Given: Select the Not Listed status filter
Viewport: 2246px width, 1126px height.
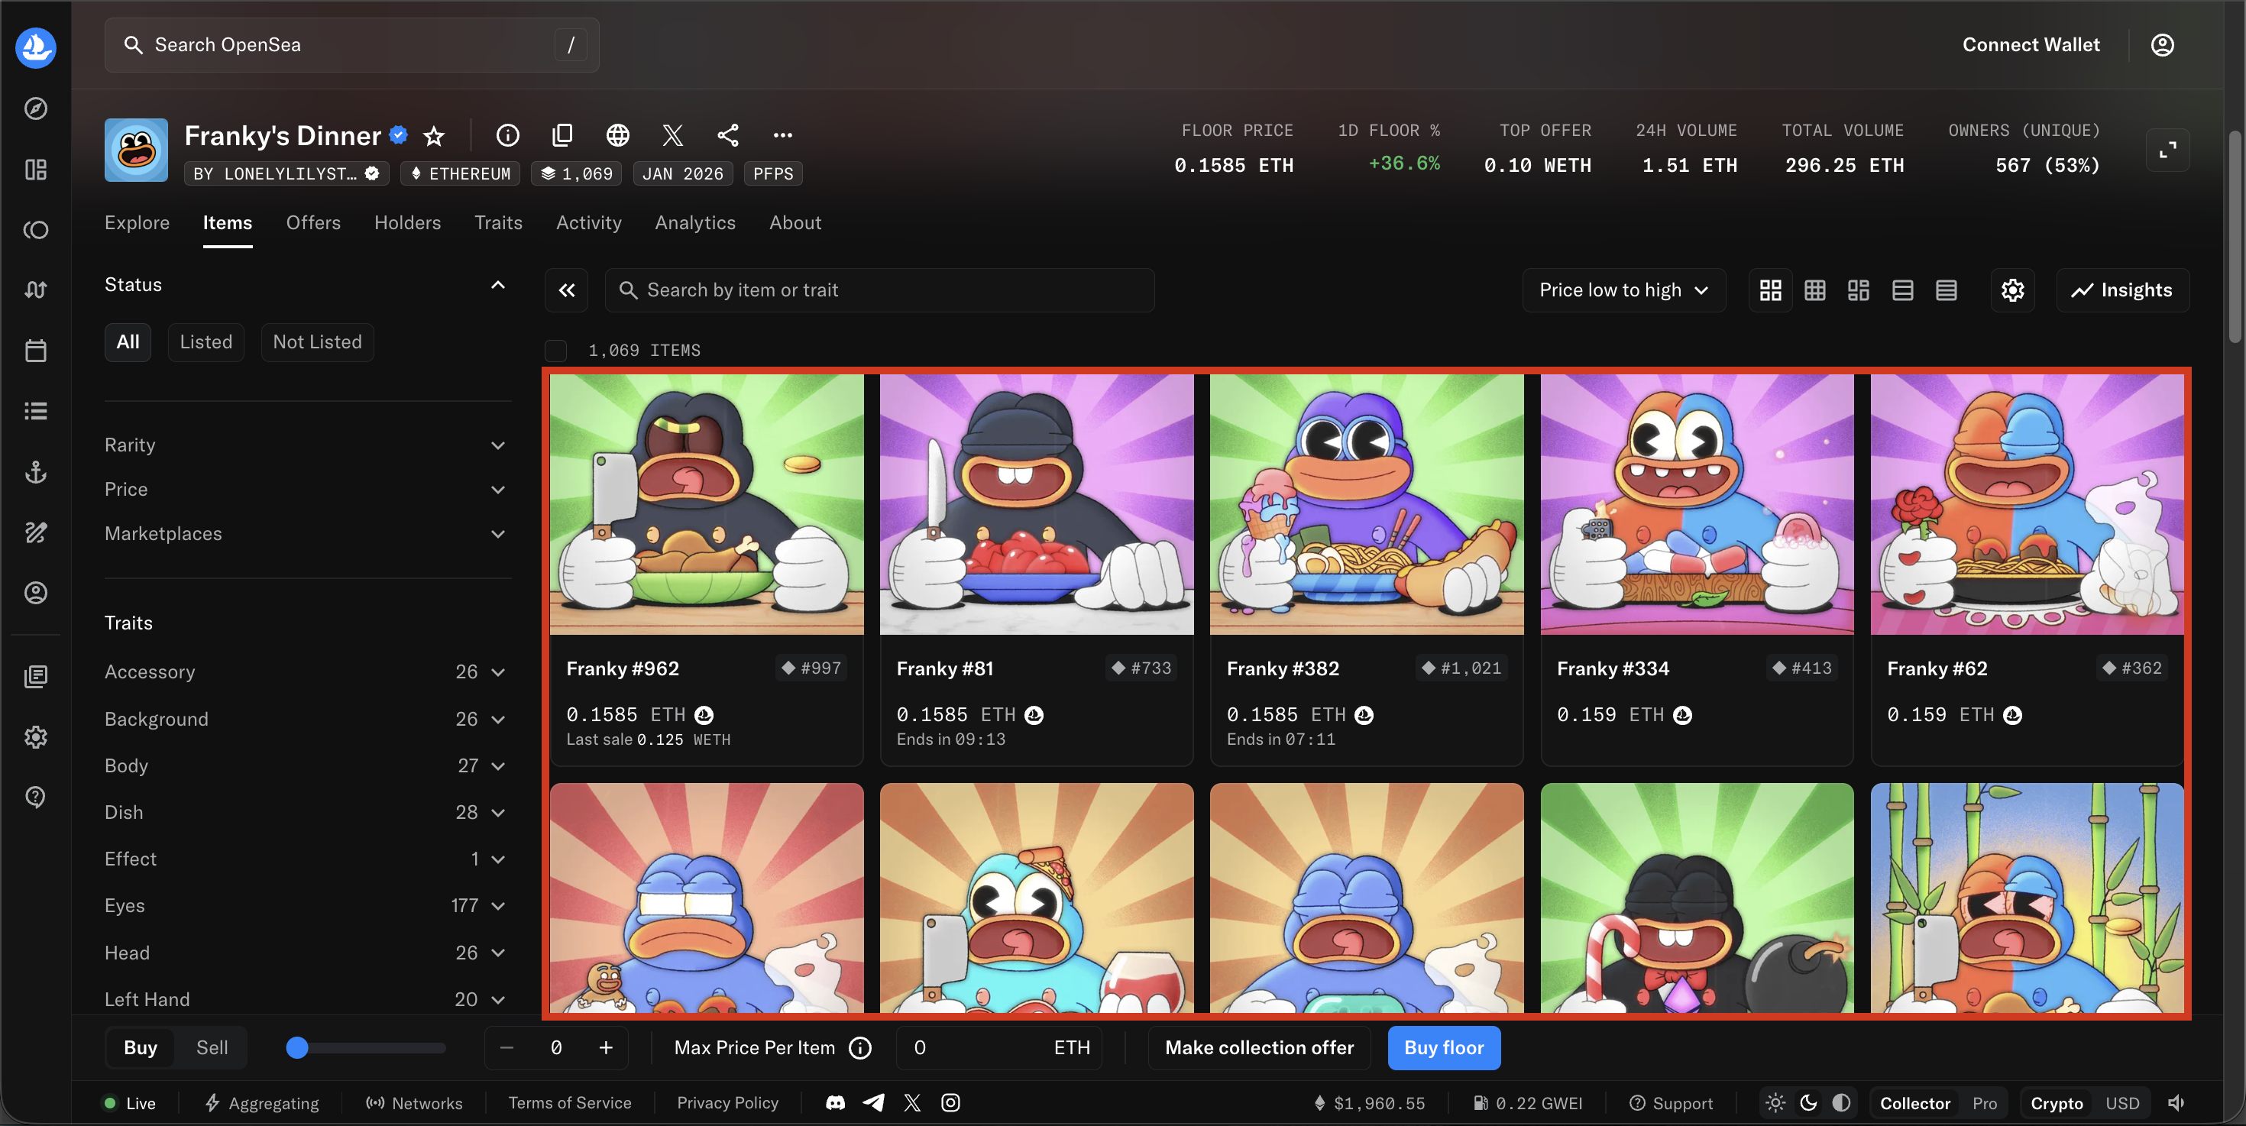Looking at the screenshot, I should tap(316, 341).
